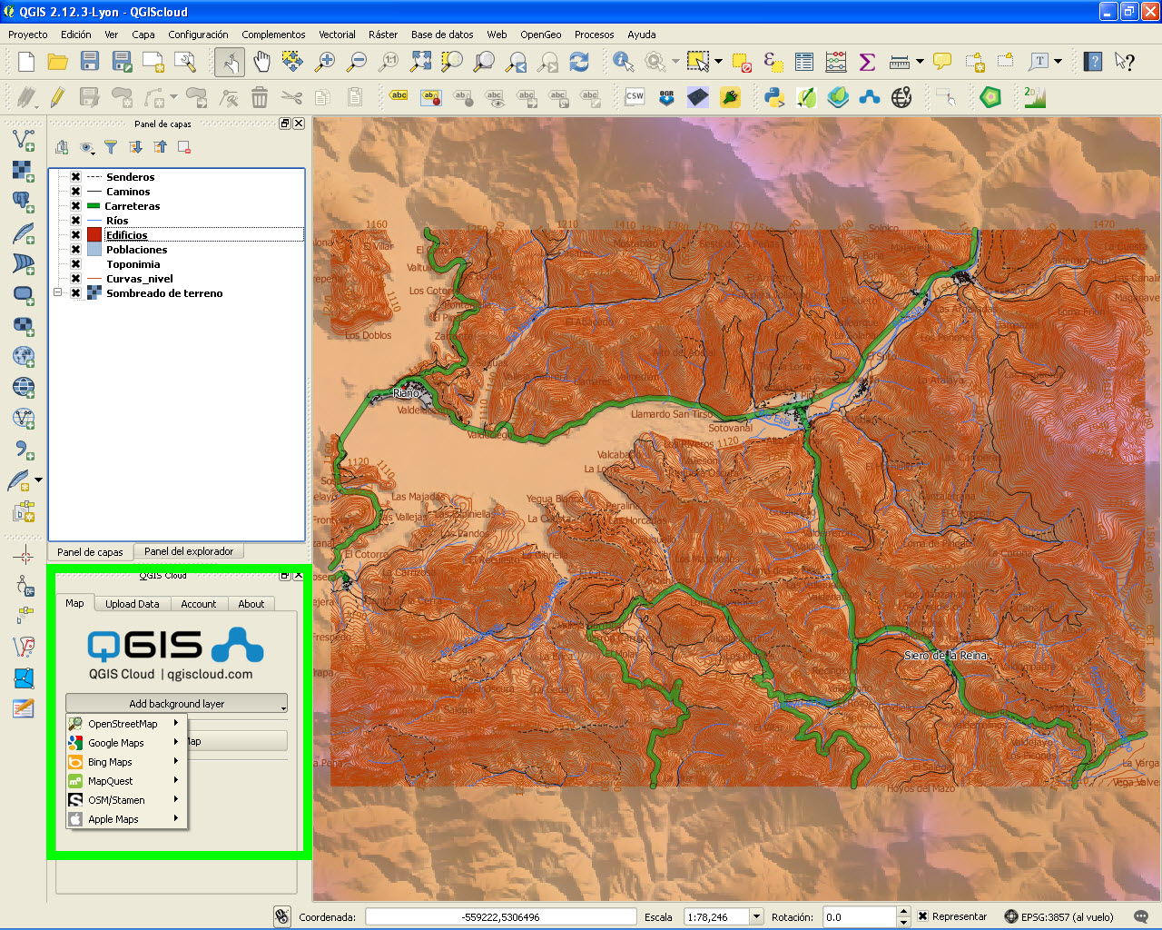Screen dimensions: 1162x930
Task: Switch to the Upload Data tab
Action: [132, 603]
